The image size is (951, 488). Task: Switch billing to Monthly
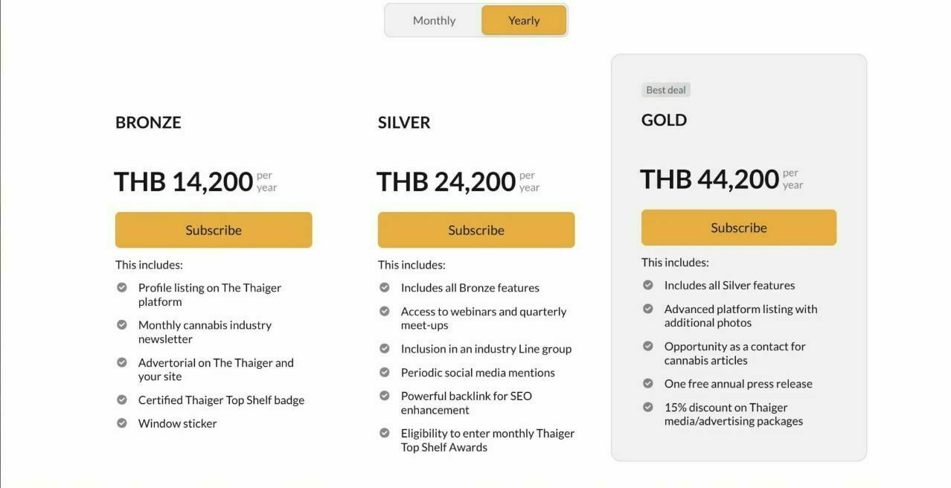pos(434,21)
